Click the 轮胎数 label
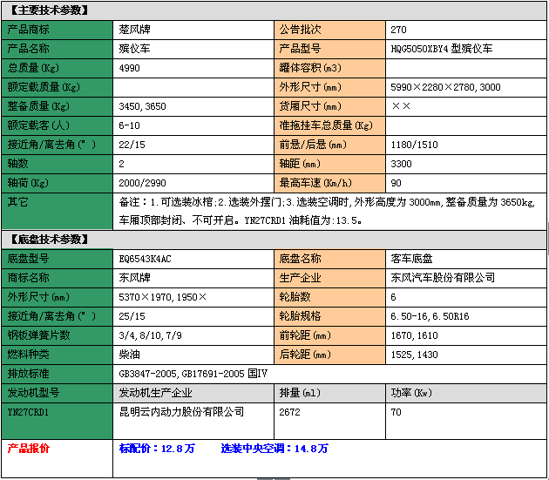 pyautogui.click(x=295, y=297)
